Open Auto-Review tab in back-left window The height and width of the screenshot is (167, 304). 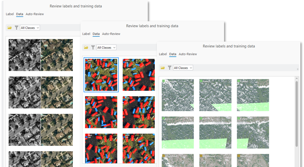[x=35, y=14]
